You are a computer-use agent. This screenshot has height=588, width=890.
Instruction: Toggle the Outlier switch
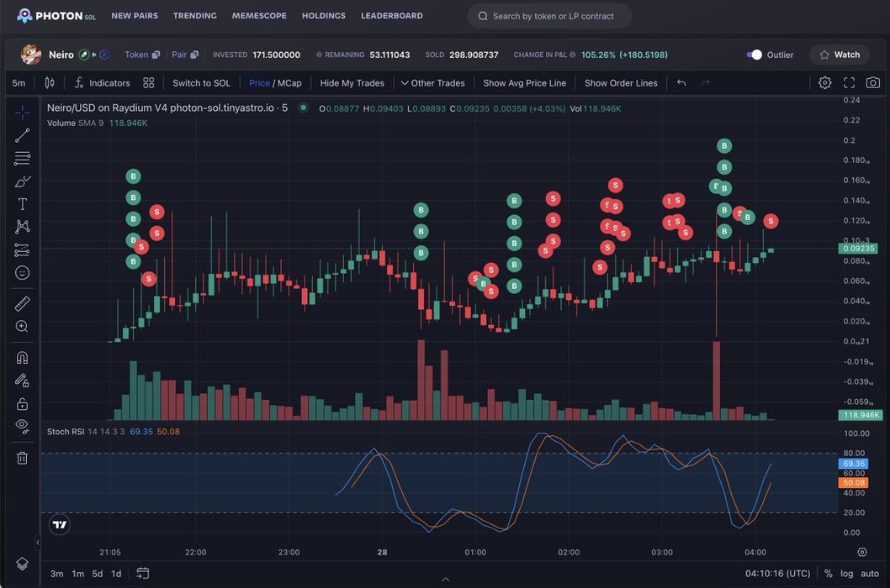[x=754, y=55]
